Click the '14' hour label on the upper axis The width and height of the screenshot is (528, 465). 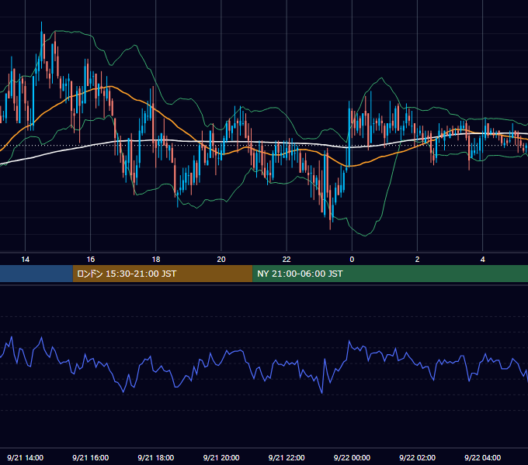point(26,260)
